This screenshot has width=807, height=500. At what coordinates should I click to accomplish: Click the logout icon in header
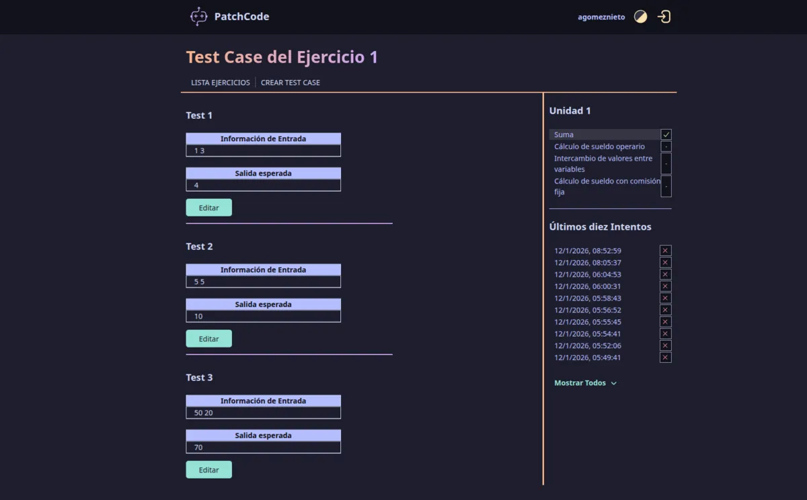tap(664, 17)
